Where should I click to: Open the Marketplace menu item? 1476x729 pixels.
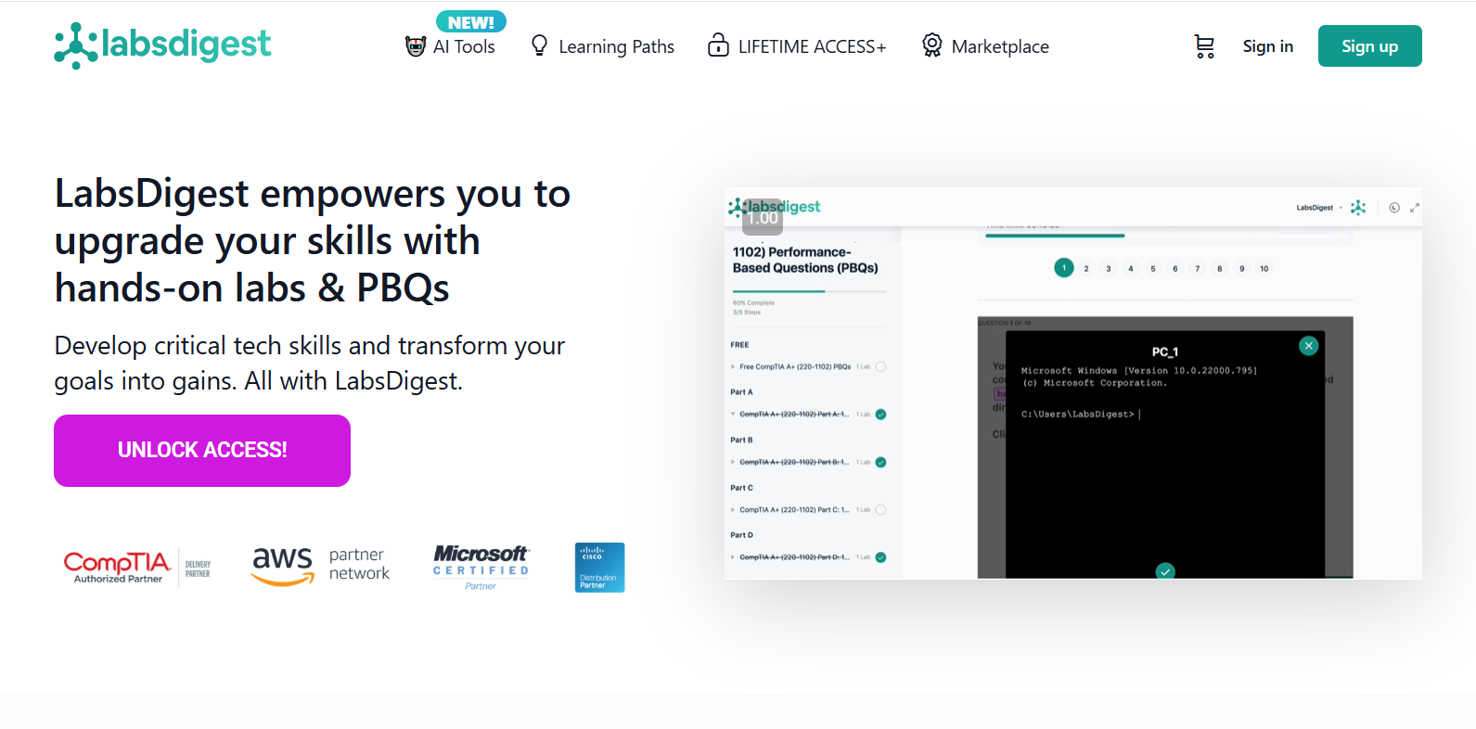(x=985, y=46)
